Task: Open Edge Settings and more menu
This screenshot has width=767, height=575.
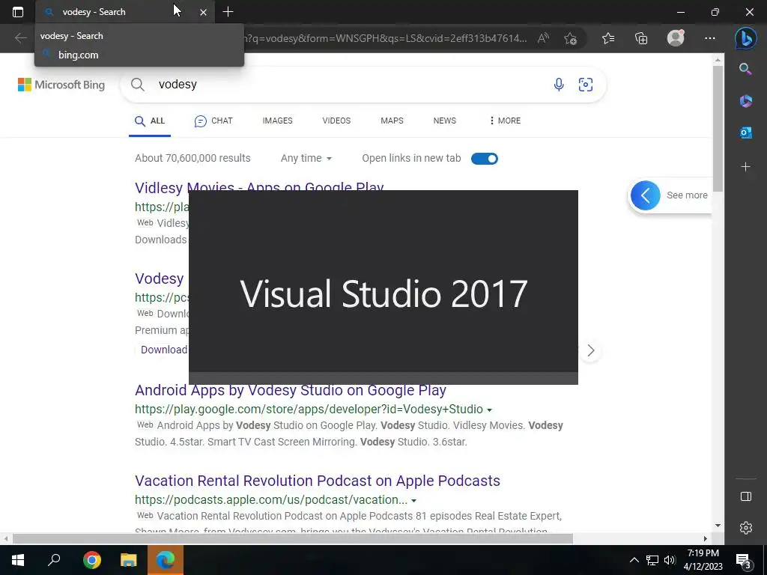Action: [x=710, y=38]
